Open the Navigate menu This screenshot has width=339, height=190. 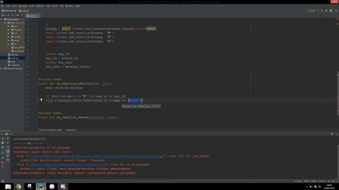[23, 6]
